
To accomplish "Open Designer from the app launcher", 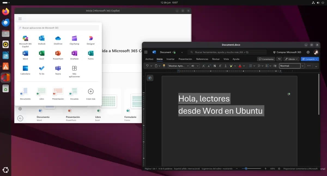I will (x=91, y=40).
